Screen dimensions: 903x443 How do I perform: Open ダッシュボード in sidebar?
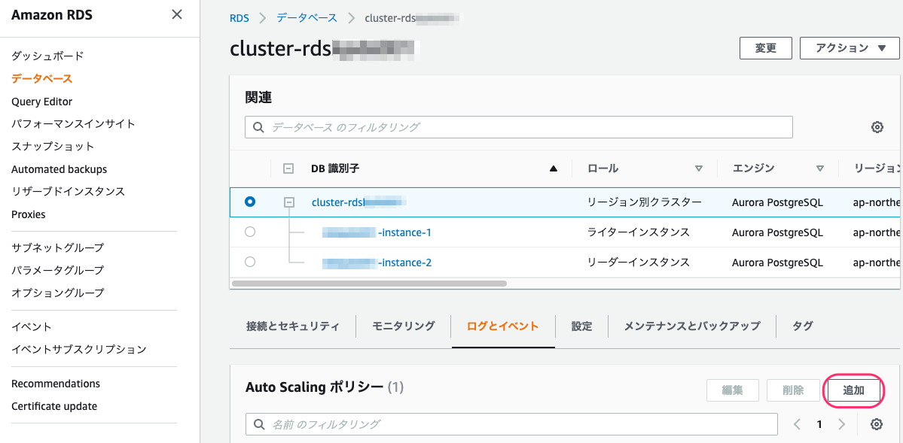pyautogui.click(x=47, y=56)
